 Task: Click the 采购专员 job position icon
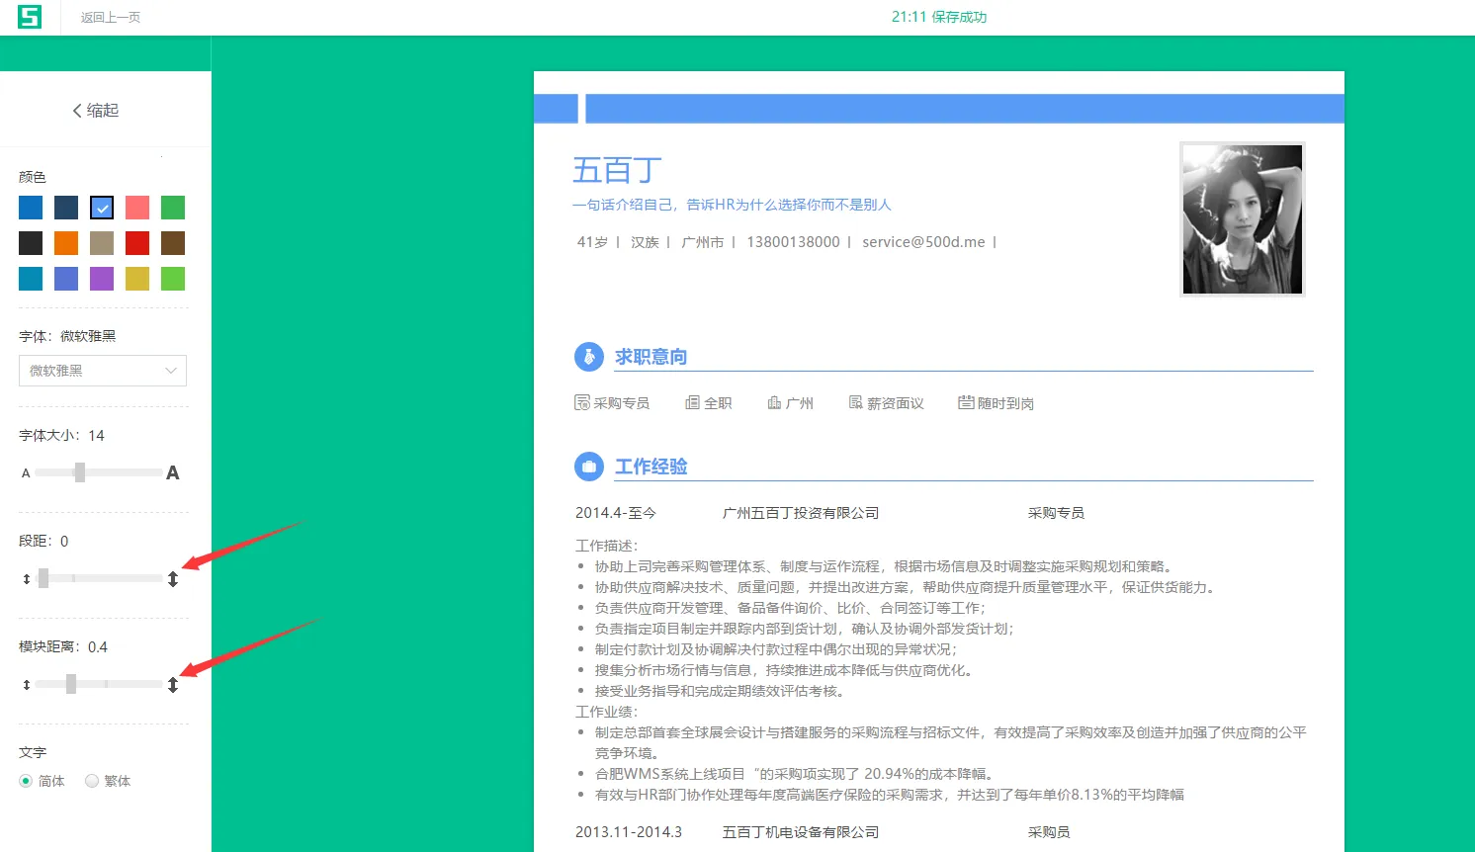click(582, 402)
